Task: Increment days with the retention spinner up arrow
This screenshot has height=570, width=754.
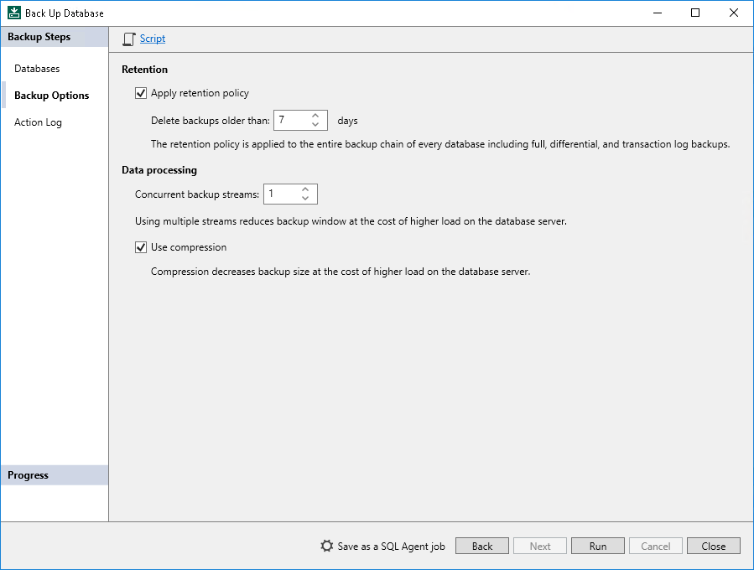Action: [315, 116]
